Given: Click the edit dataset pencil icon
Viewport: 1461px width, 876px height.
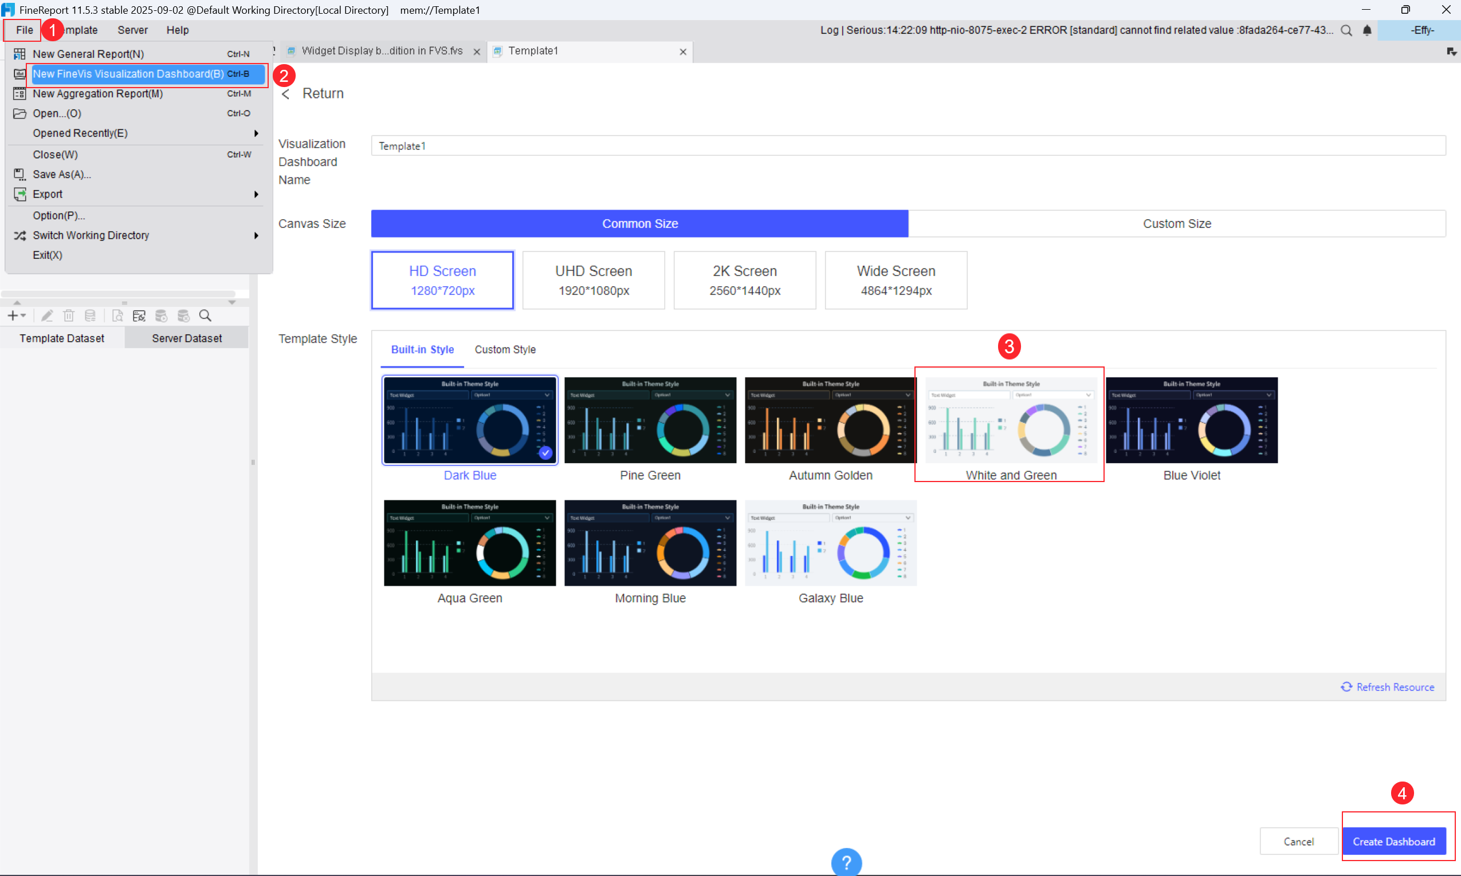Looking at the screenshot, I should click(x=47, y=316).
